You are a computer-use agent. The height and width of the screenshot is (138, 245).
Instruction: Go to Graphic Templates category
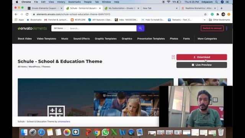(x=106, y=39)
